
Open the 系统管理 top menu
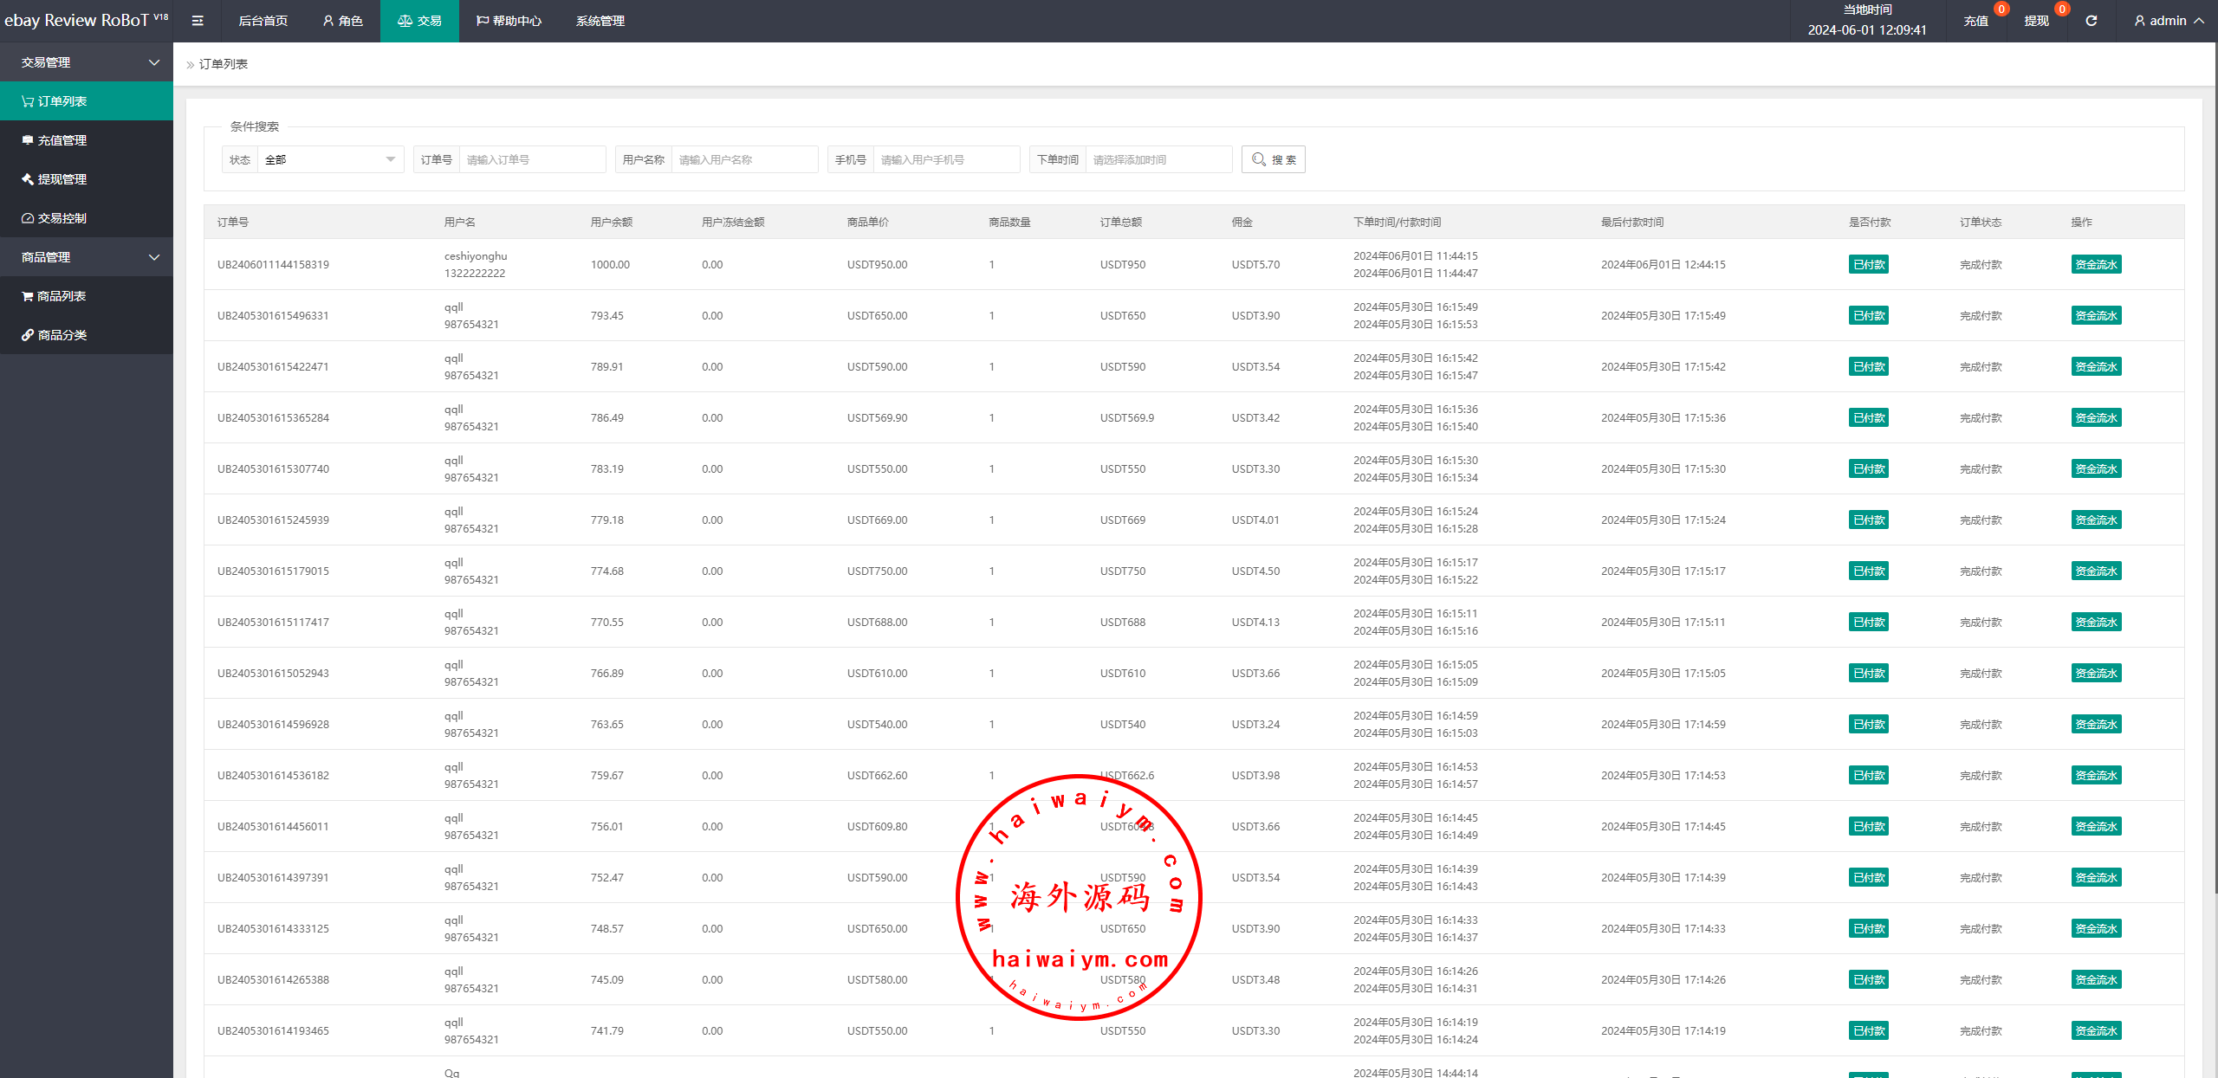600,21
